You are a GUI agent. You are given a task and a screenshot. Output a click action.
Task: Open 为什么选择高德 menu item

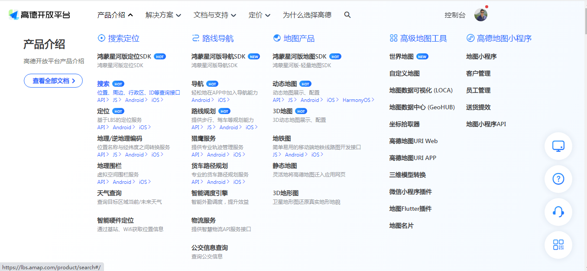pyautogui.click(x=307, y=15)
